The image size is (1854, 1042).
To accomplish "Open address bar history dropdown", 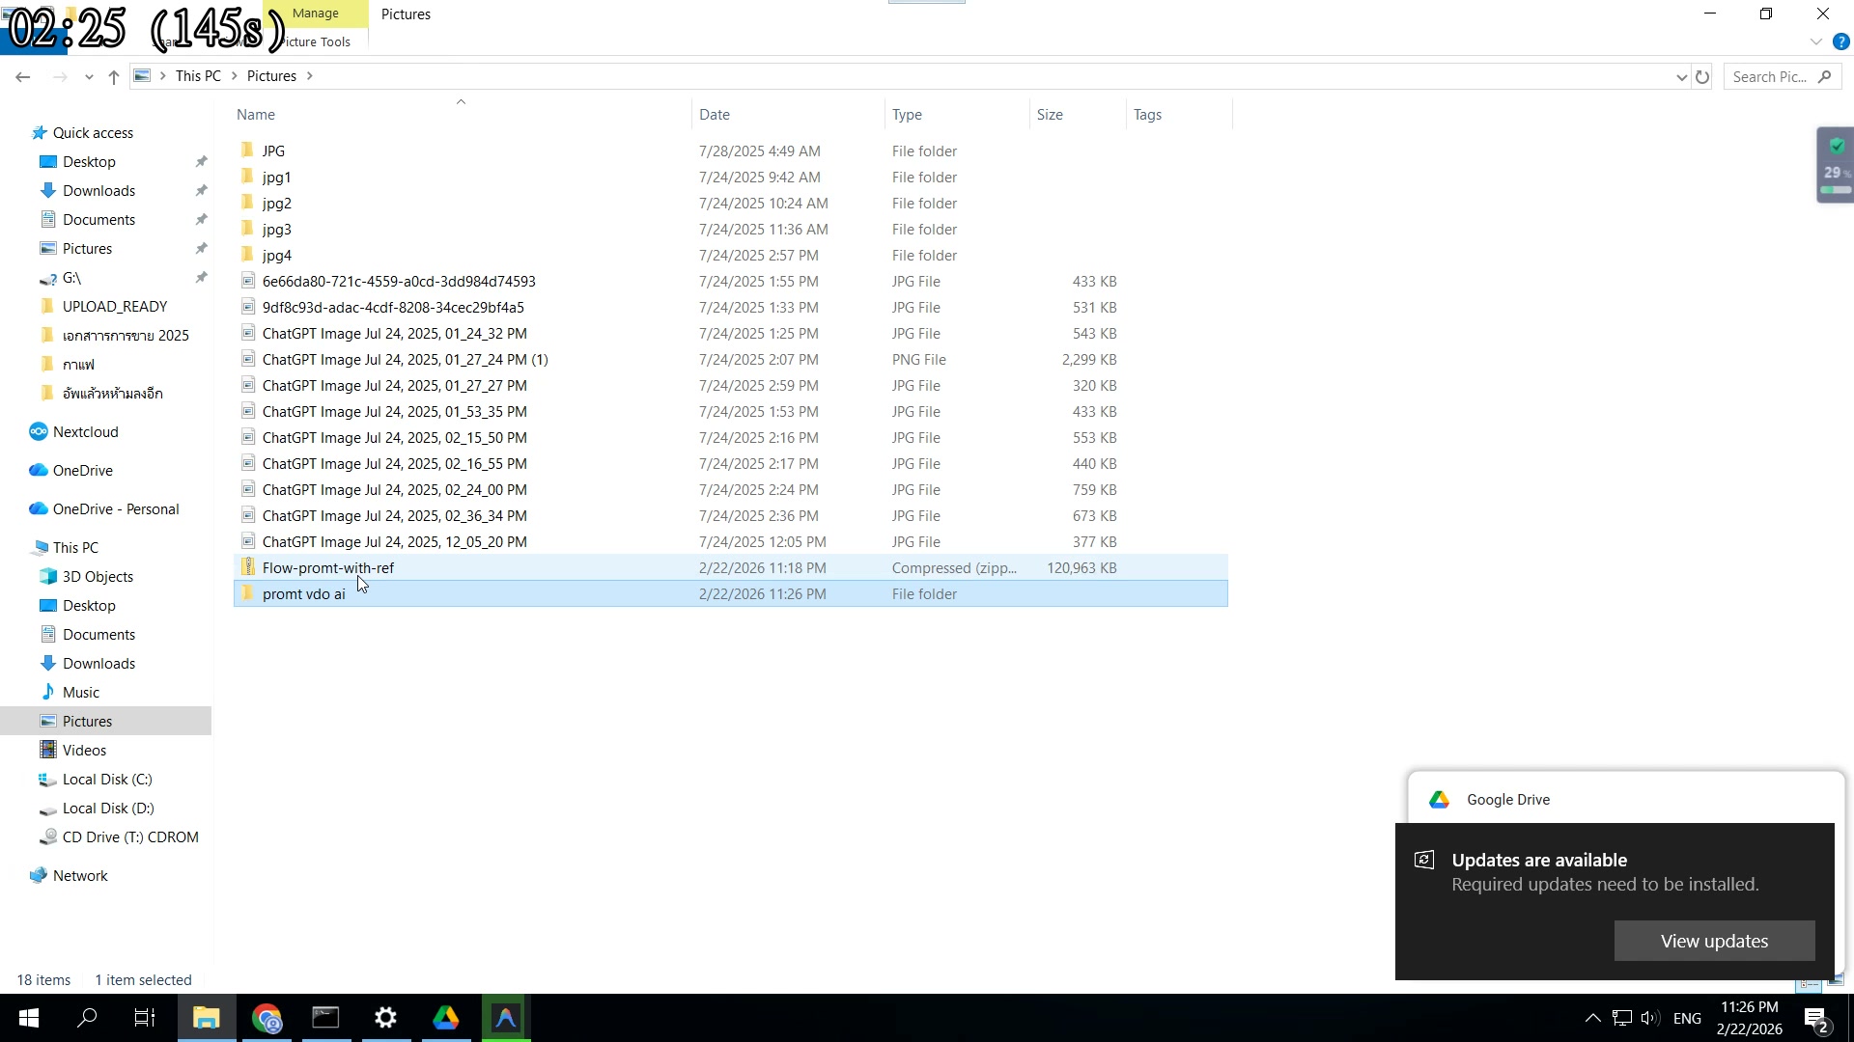I will pos(1681,77).
